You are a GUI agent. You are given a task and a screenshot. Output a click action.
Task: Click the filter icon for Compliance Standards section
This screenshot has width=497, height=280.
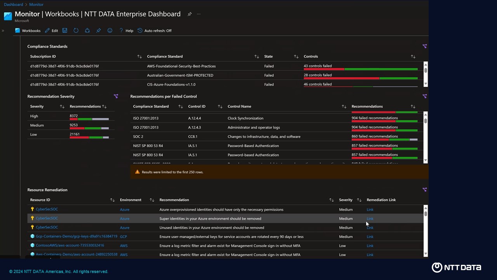tap(424, 46)
